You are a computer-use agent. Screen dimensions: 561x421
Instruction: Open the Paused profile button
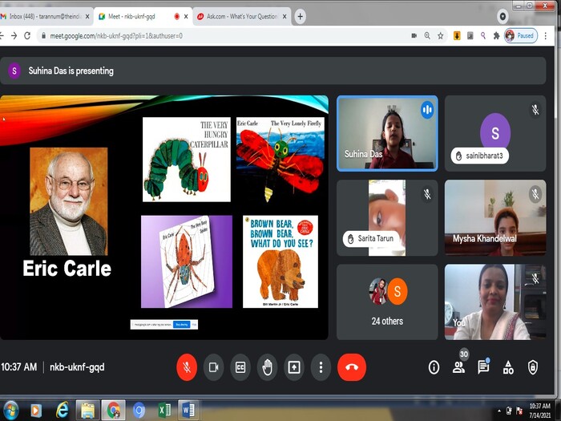521,36
